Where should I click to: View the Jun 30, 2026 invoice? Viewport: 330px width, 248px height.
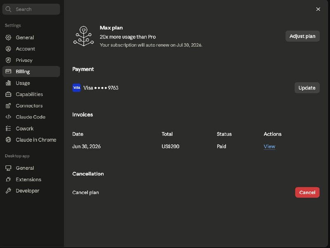click(x=269, y=146)
